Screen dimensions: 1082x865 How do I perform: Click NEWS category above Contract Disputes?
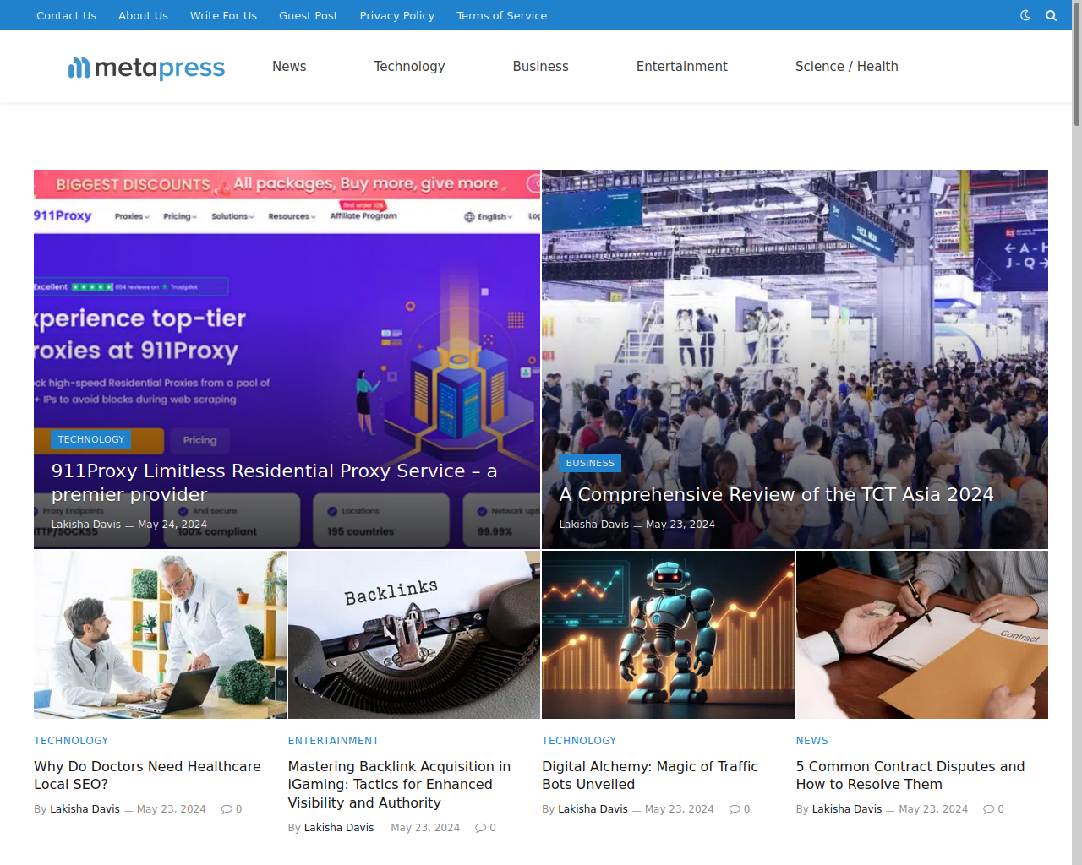pyautogui.click(x=811, y=741)
